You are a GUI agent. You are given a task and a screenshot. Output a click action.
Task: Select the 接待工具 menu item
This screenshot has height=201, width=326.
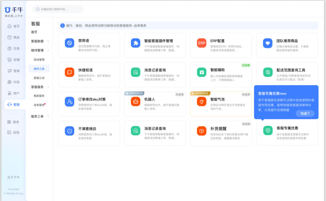tap(39, 69)
